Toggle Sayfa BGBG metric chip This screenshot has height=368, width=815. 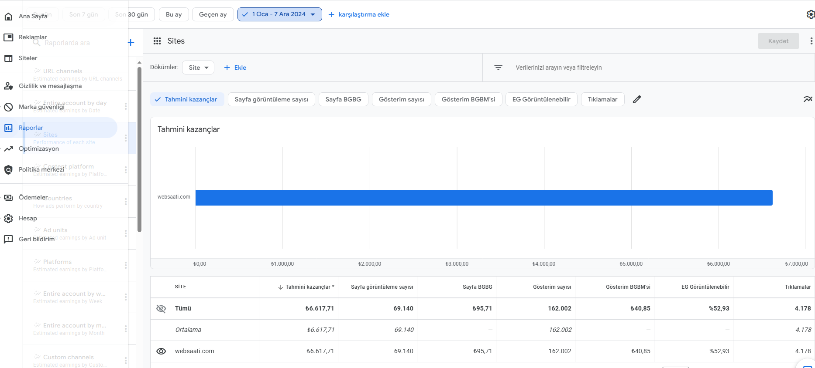tap(344, 99)
